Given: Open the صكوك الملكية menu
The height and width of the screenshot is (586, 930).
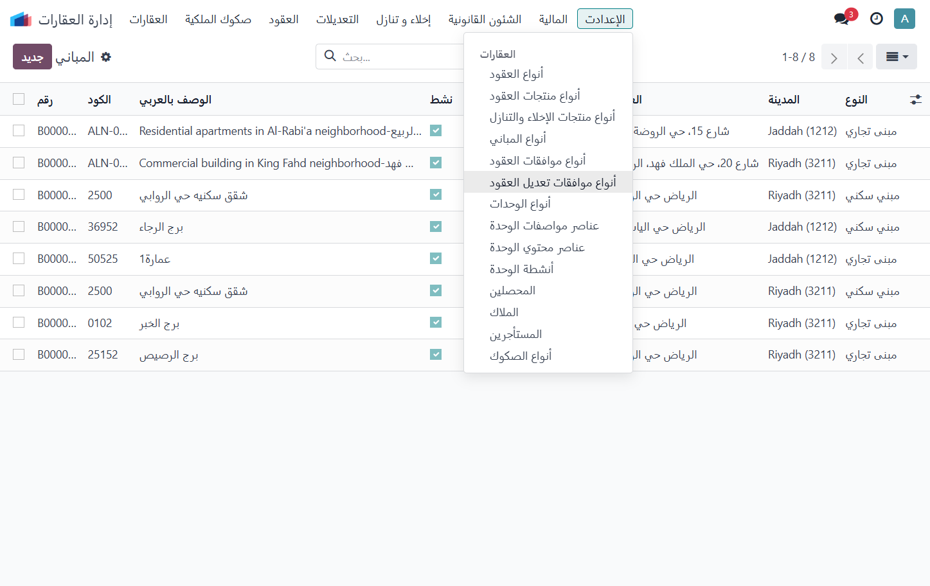Looking at the screenshot, I should (x=218, y=19).
